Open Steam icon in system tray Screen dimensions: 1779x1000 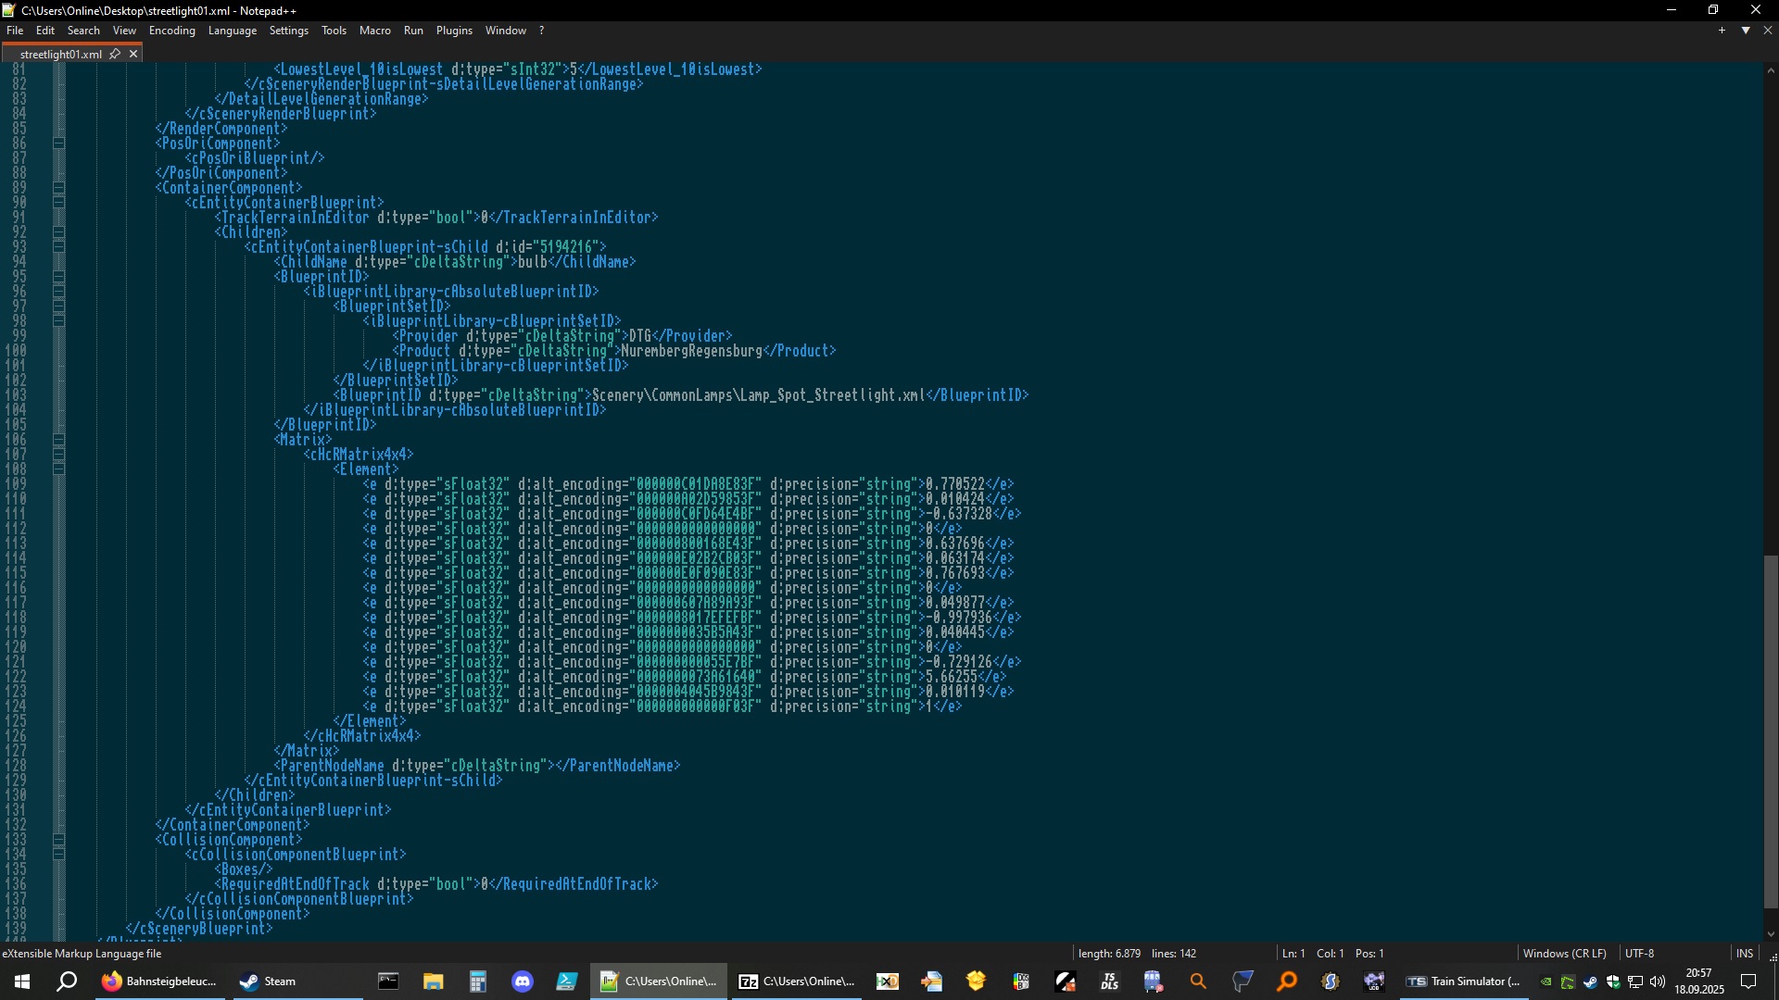pyautogui.click(x=1590, y=982)
